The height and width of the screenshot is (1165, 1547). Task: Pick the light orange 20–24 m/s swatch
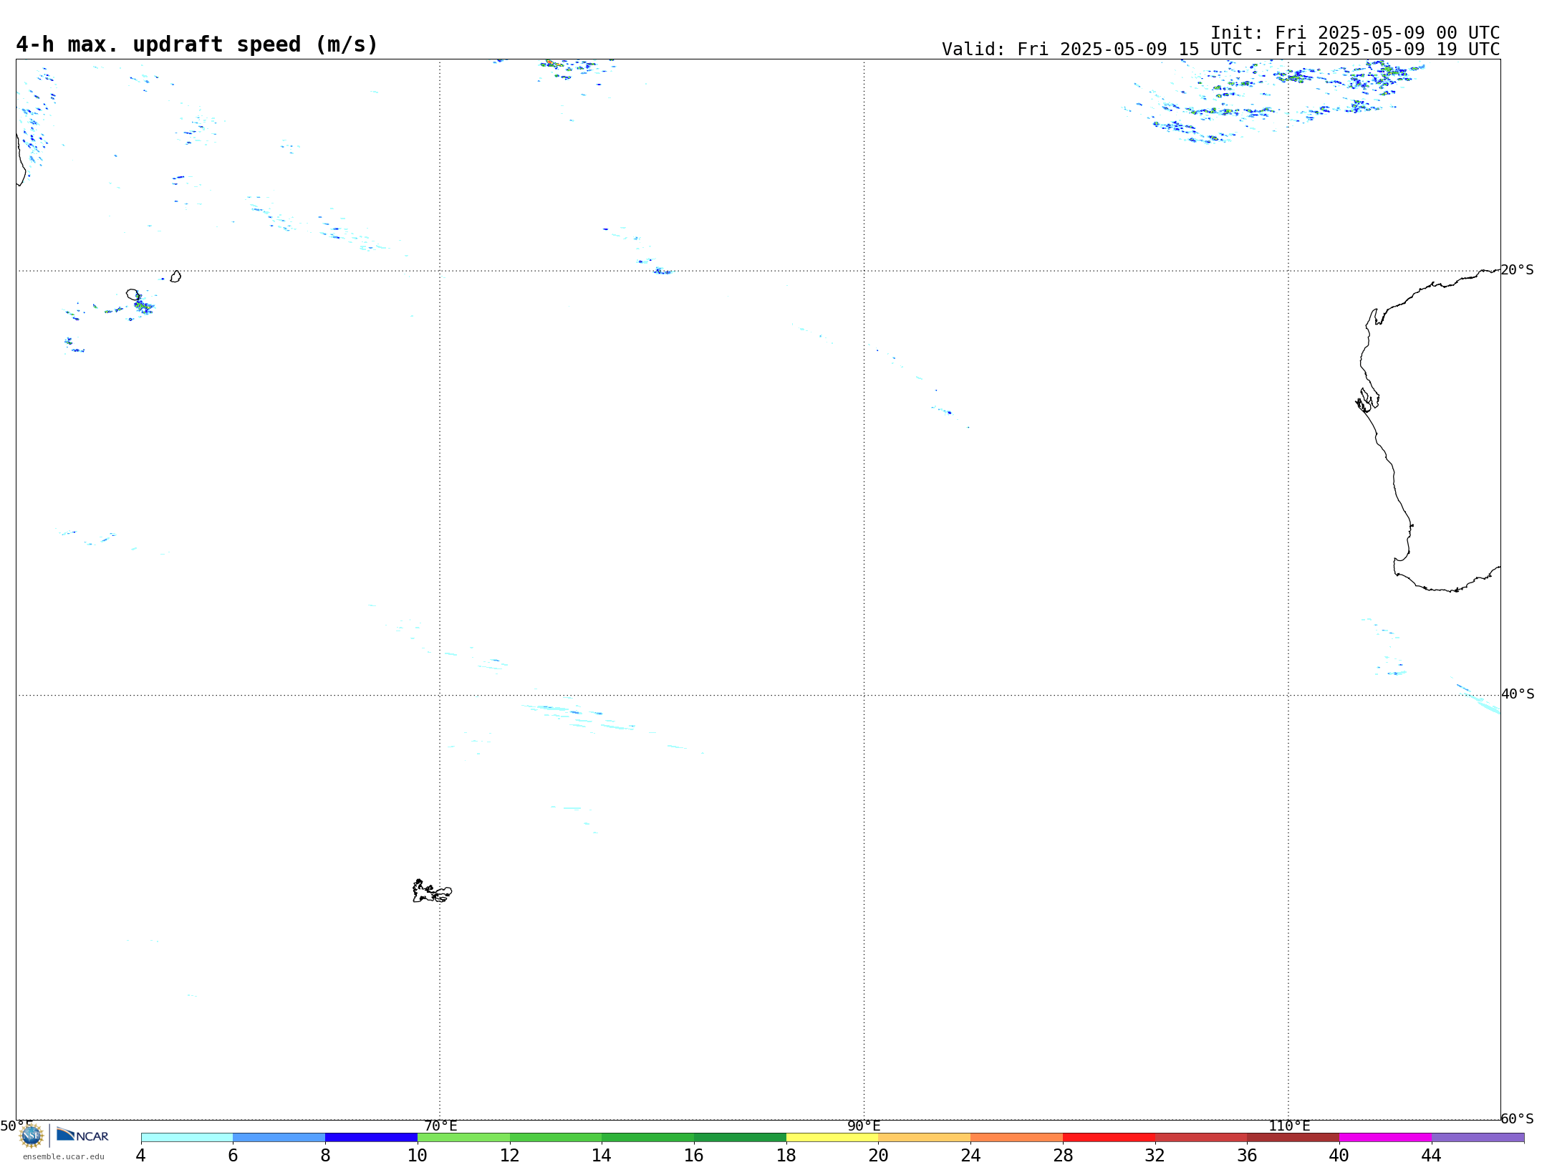(x=925, y=1138)
